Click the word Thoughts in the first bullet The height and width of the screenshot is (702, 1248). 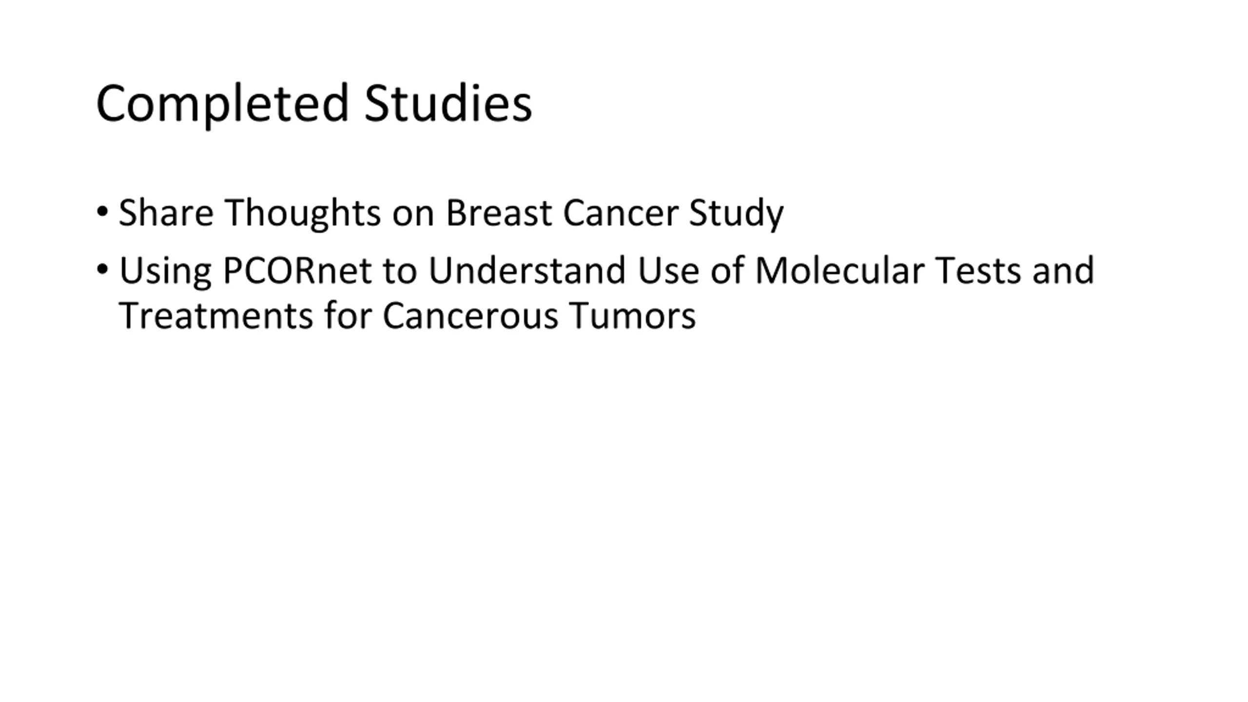tap(303, 213)
